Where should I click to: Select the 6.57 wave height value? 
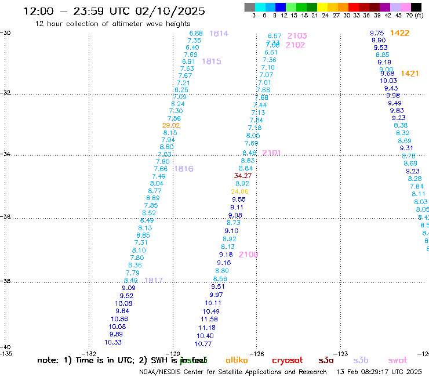(x=275, y=36)
